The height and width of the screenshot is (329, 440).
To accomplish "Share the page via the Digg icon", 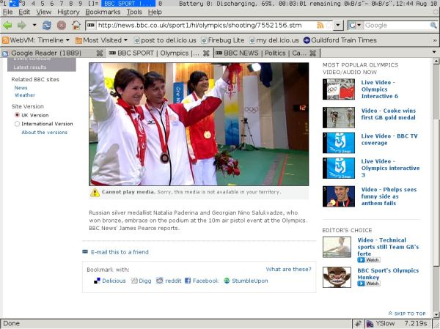I will click(x=134, y=281).
